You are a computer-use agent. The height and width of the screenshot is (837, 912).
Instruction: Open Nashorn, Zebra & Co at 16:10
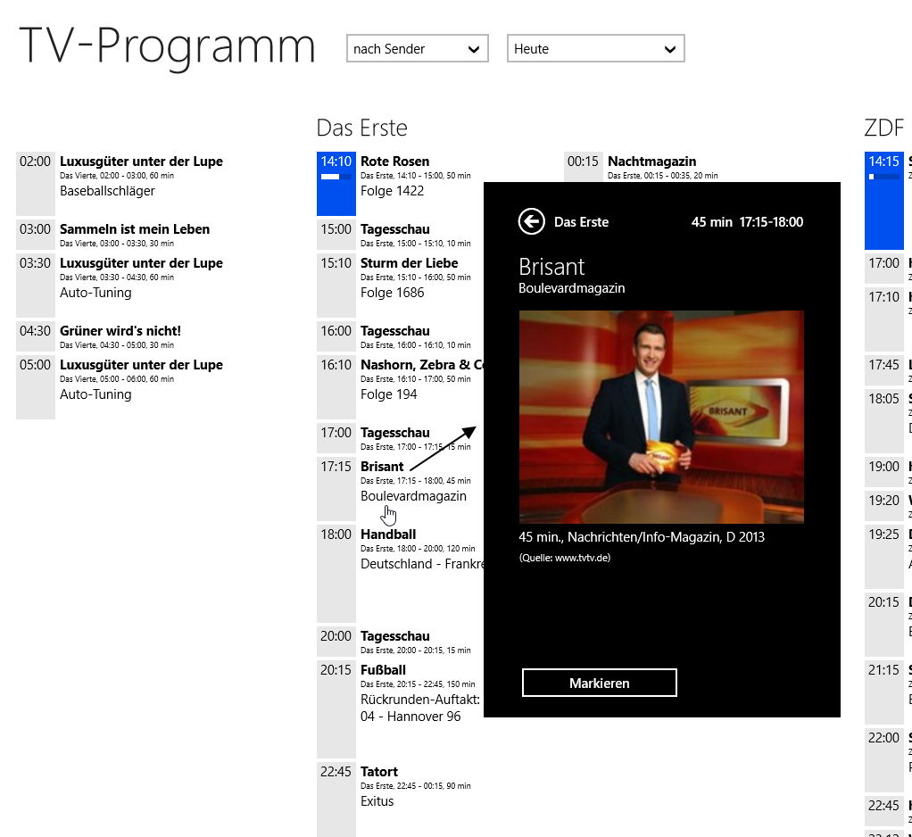(x=400, y=386)
